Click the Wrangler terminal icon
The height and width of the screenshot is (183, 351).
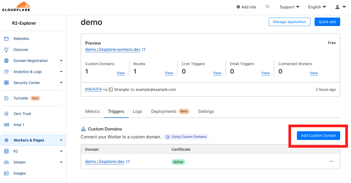111,90
